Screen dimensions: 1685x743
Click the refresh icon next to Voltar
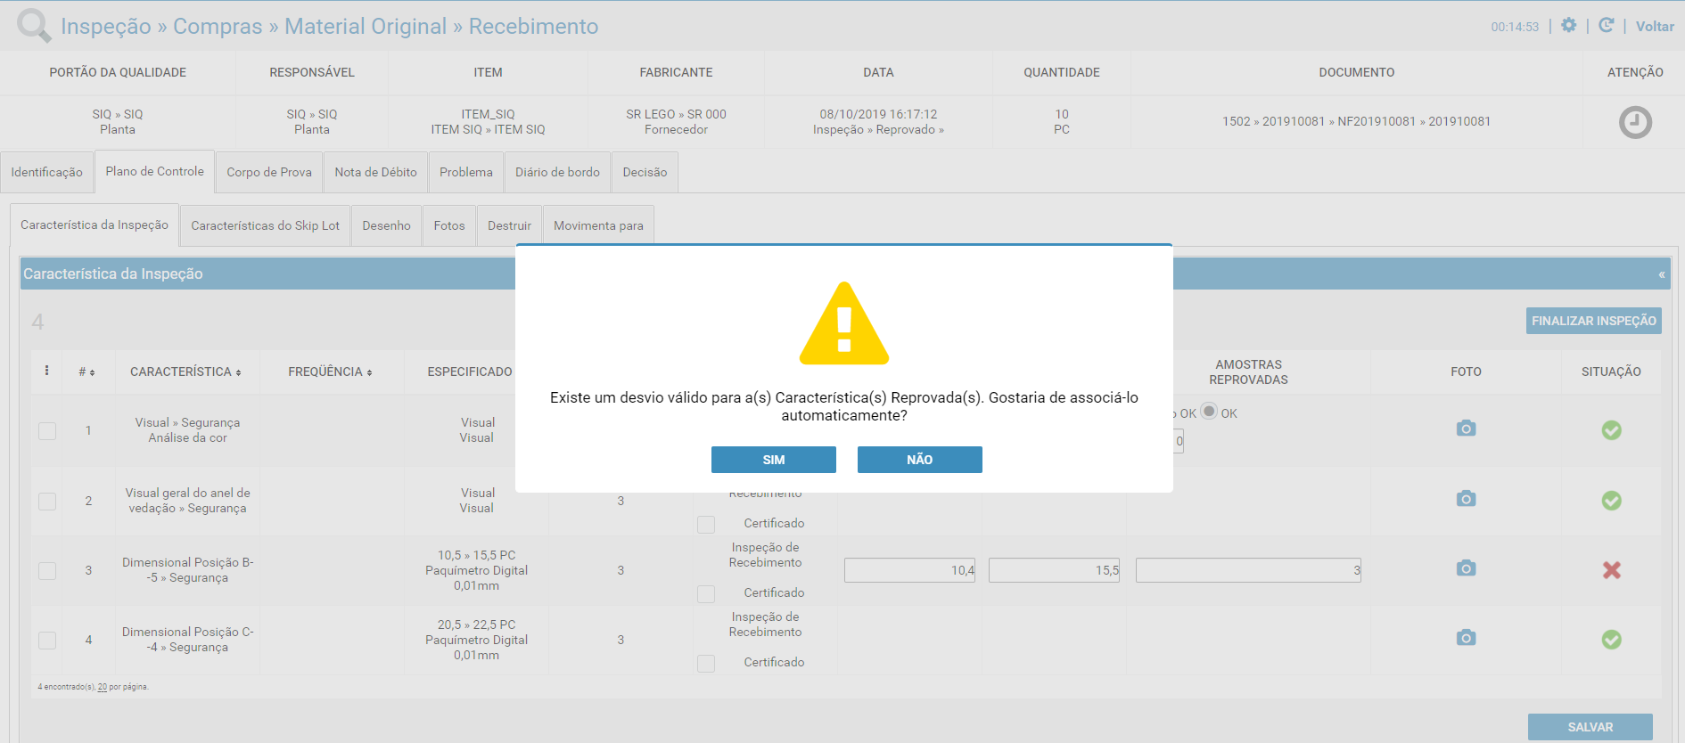1607,26
